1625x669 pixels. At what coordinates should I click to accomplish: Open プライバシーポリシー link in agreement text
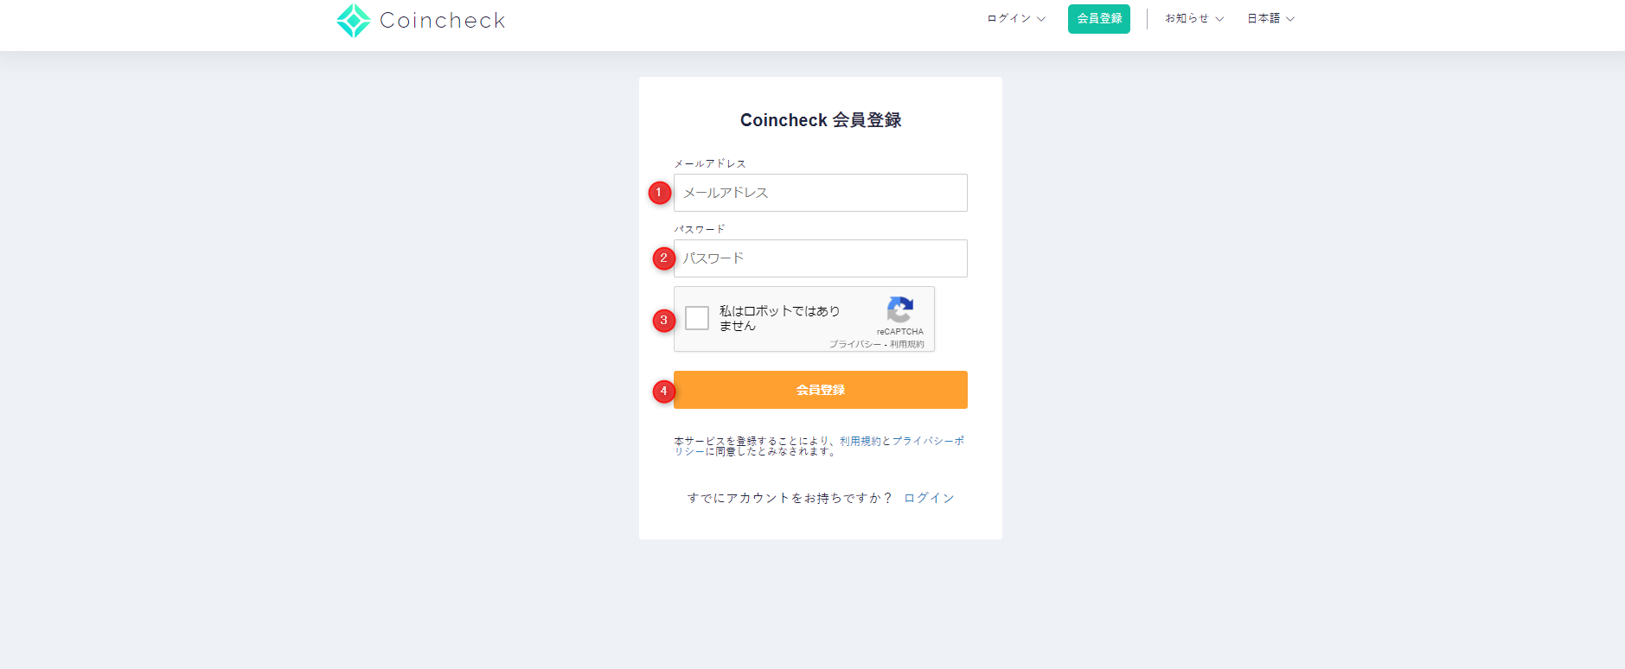click(928, 441)
